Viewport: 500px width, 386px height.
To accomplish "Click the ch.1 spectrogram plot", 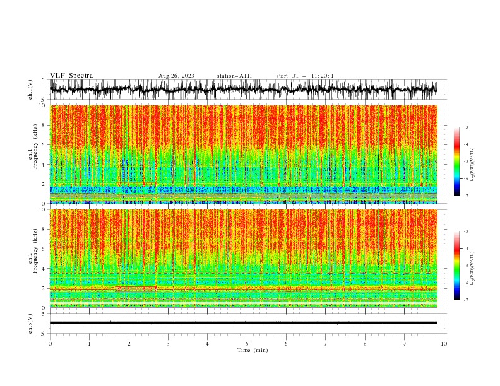I will 244,154.
